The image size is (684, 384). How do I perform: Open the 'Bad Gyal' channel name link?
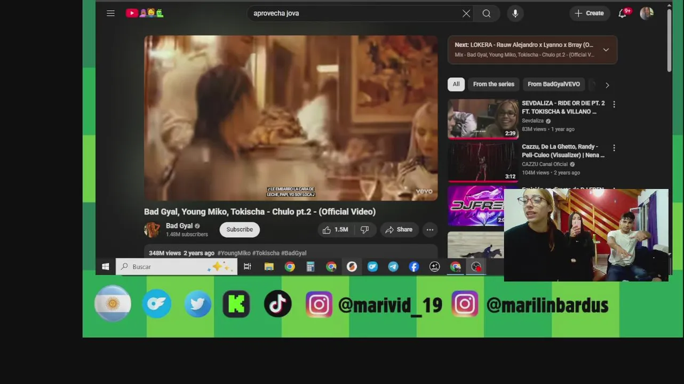point(179,226)
